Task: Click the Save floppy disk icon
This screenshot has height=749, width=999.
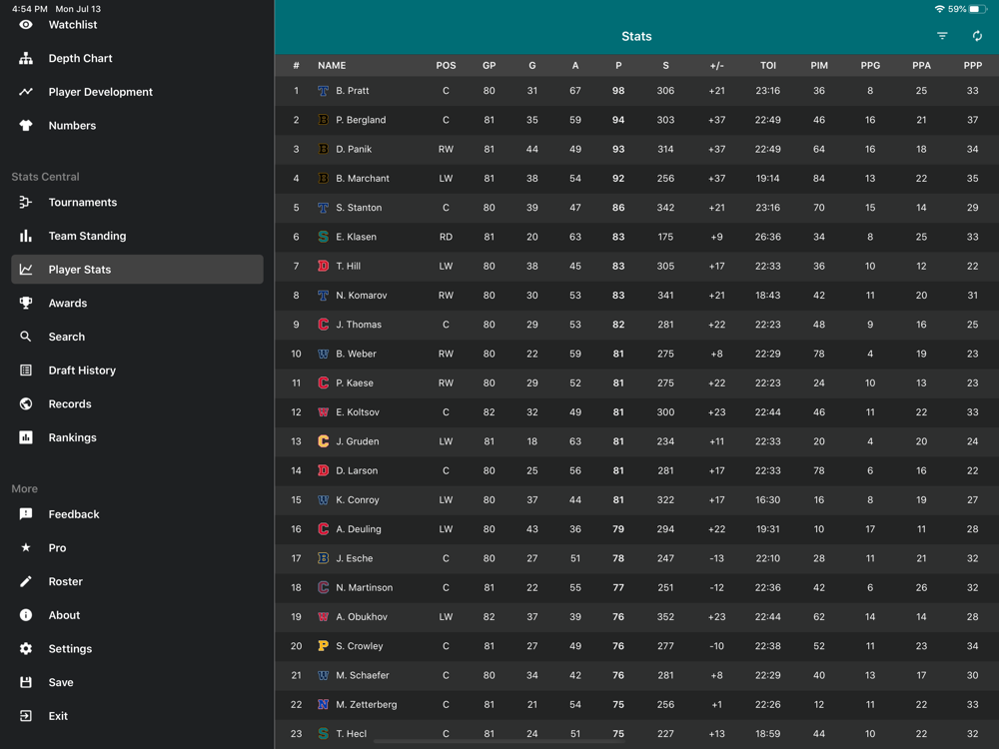Action: point(26,683)
